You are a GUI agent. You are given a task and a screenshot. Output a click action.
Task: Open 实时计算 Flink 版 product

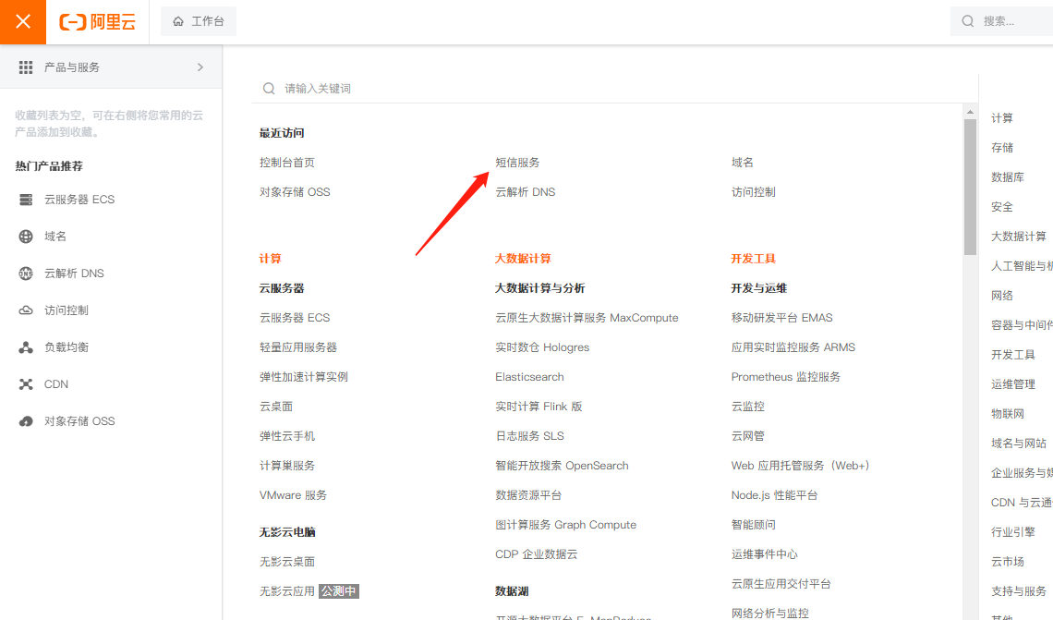(x=539, y=407)
